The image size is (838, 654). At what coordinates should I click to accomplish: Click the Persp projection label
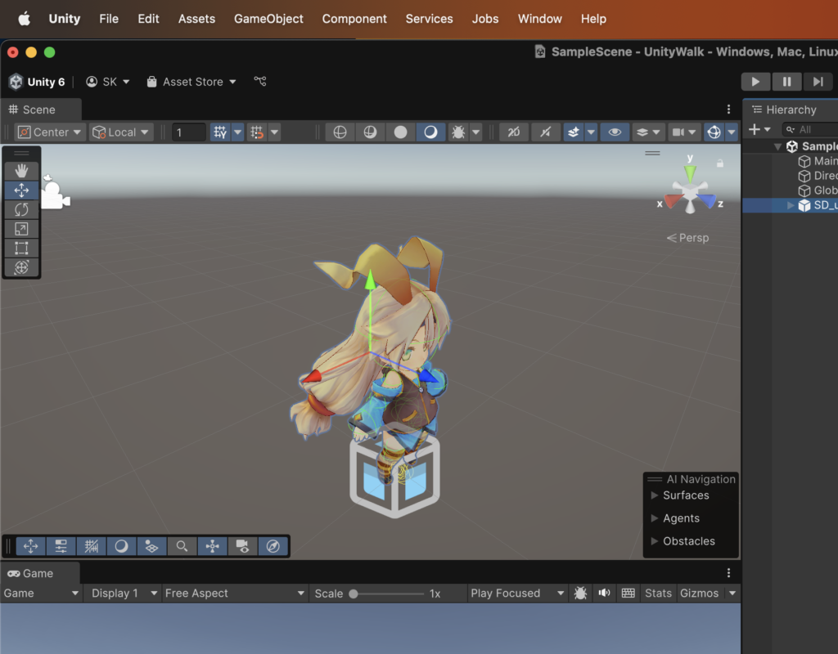point(694,238)
